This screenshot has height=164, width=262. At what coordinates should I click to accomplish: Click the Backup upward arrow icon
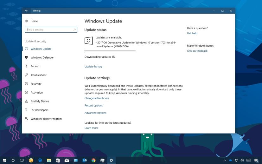[x=26, y=66]
